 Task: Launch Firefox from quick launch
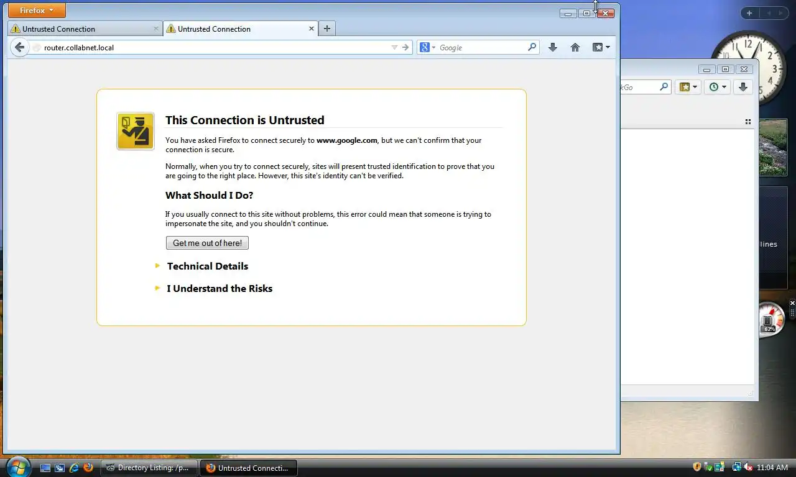pyautogui.click(x=88, y=468)
